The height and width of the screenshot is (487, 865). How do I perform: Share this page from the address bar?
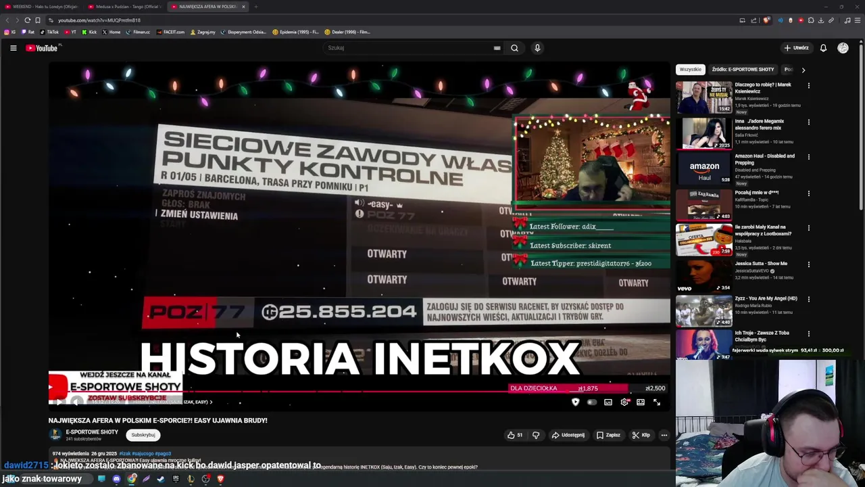pyautogui.click(x=753, y=20)
